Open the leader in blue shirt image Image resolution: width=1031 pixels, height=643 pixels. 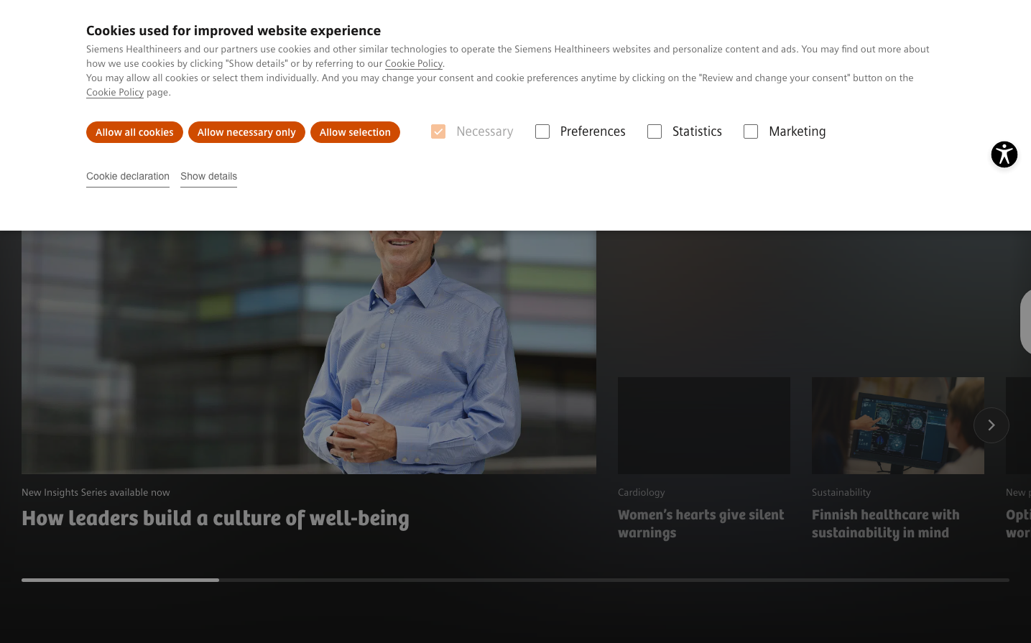pyautogui.click(x=309, y=352)
